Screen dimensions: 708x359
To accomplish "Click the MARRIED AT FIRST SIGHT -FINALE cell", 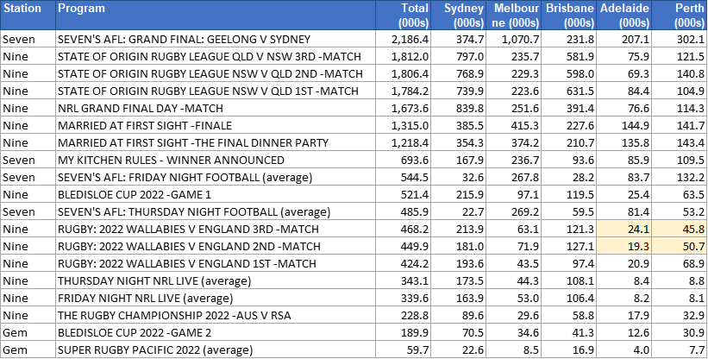I will click(216, 125).
